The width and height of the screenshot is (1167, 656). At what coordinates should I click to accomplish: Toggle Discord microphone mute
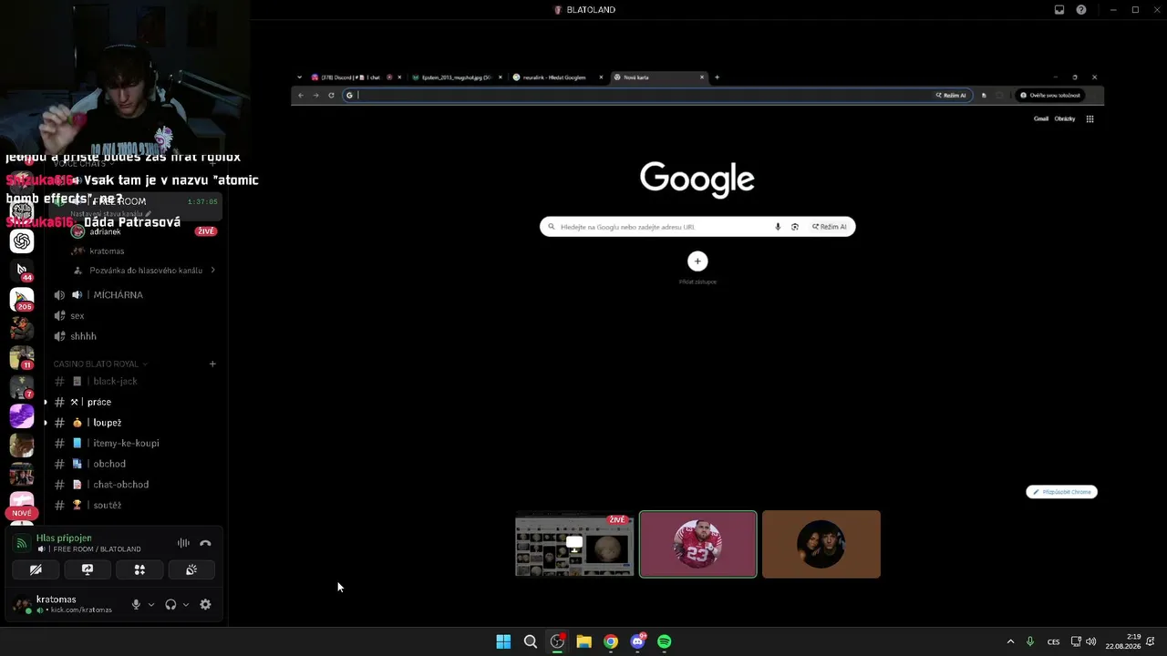[x=136, y=604]
